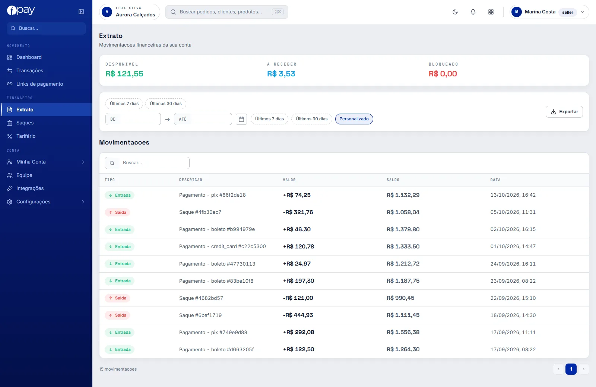The image size is (596, 387).
Task: Click the Transações sidebar icon
Action: click(x=10, y=71)
